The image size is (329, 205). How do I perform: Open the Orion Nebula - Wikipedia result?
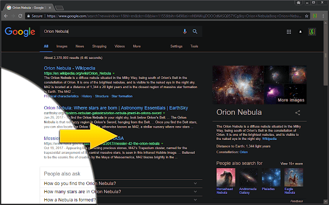point(69,68)
